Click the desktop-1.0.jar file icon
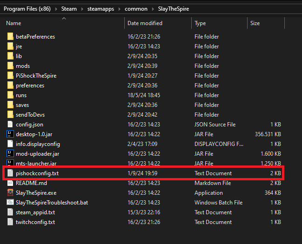 pos(10,134)
